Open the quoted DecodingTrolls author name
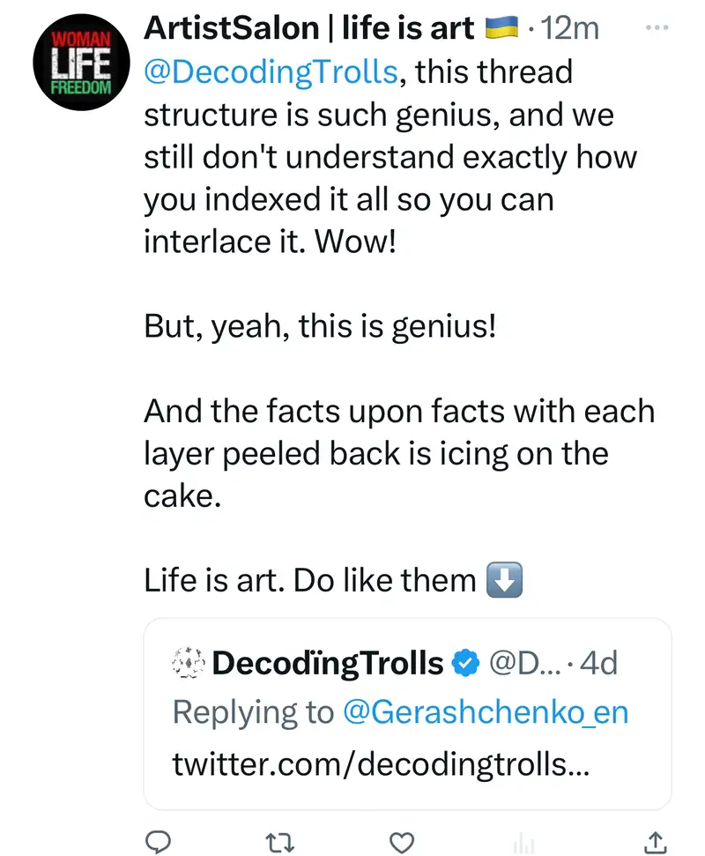This screenshot has width=705, height=856. coord(328,663)
